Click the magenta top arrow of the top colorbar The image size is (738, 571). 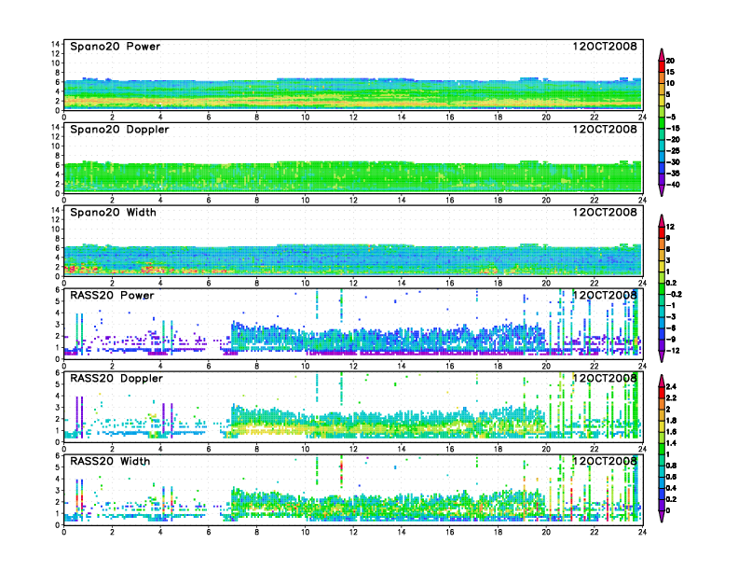tap(662, 55)
